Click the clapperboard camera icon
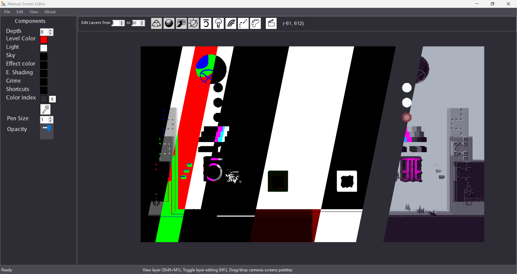This screenshot has width=517, height=274. click(271, 23)
